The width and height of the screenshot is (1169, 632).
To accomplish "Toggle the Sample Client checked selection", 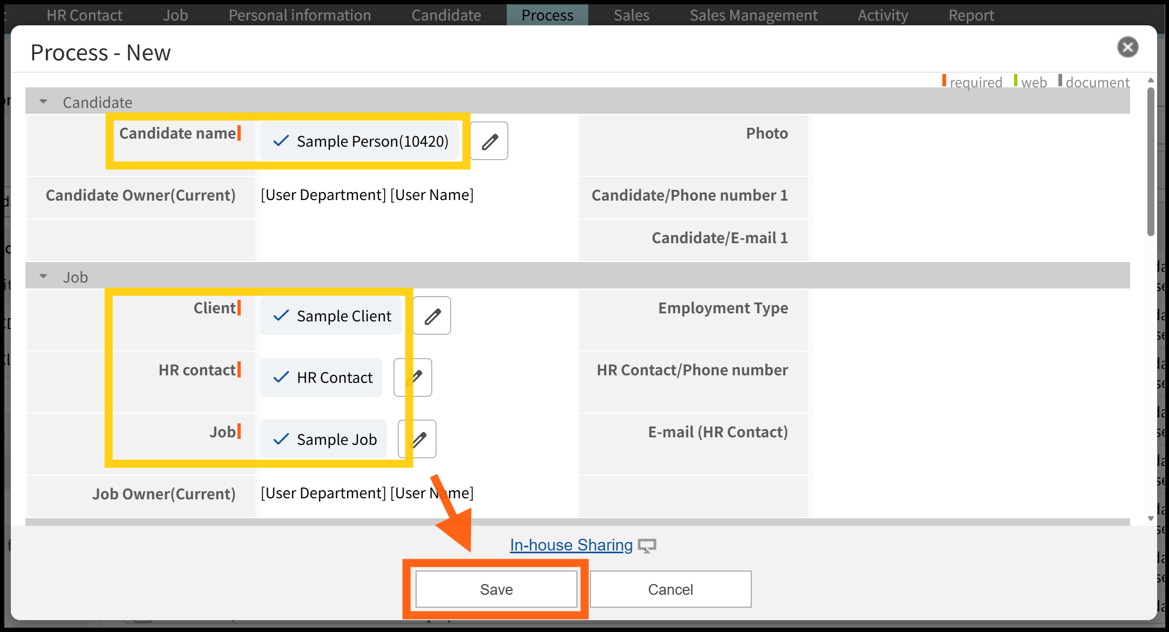I will click(331, 316).
